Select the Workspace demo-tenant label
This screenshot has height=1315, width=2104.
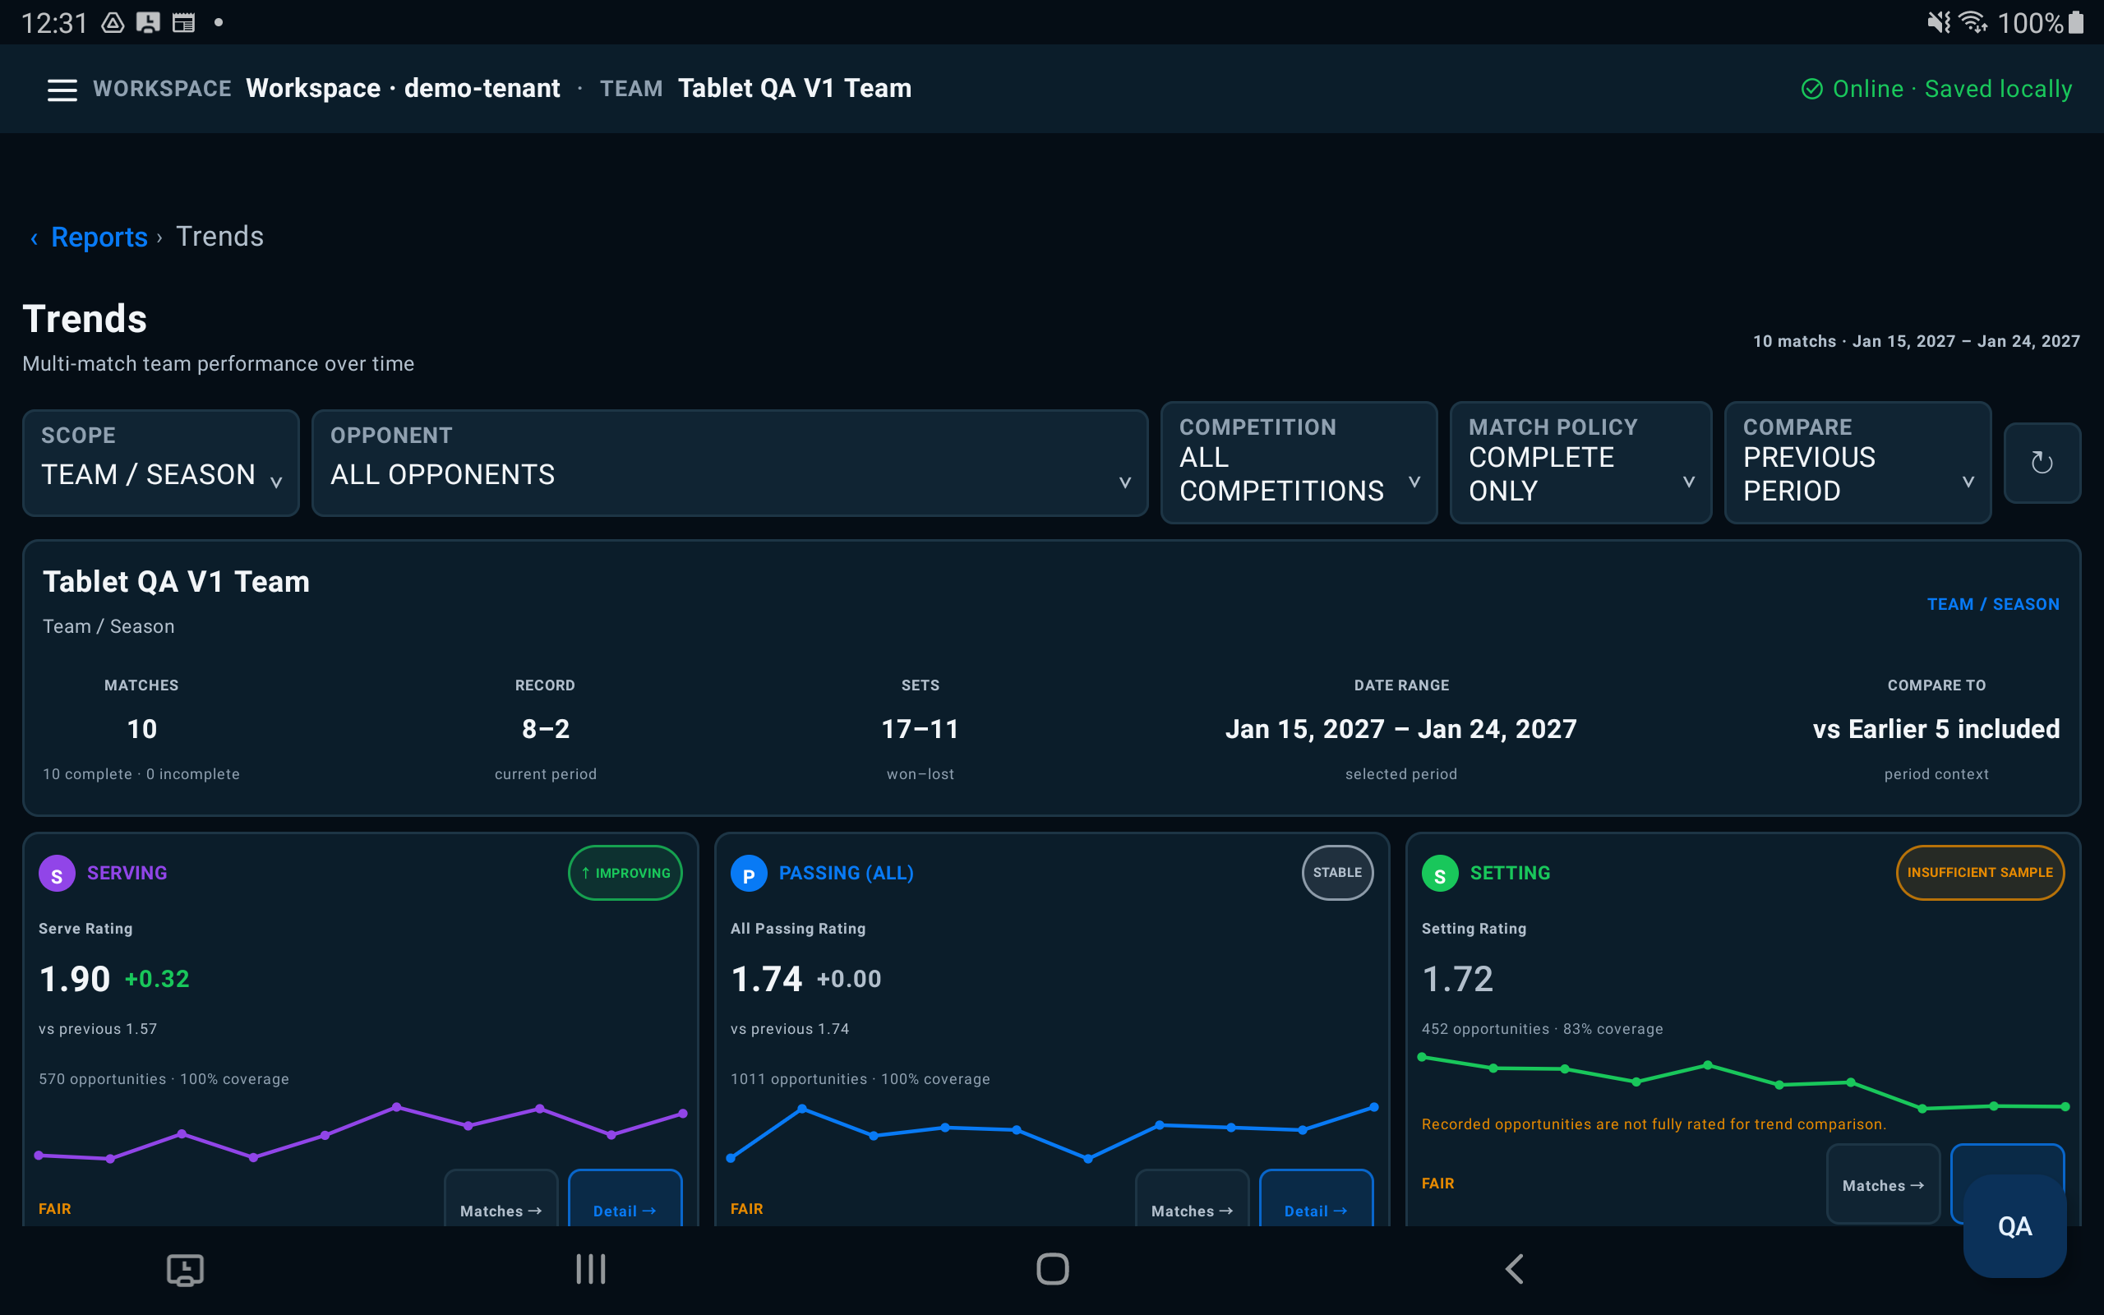pyautogui.click(x=403, y=89)
